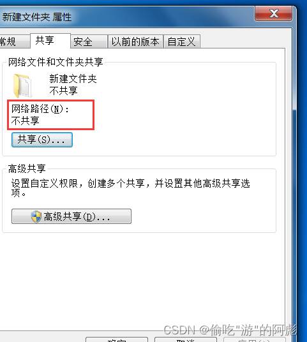The image size is (307, 342).
Task: Click the 新建文件夹 name beside the folder icon
Action: [x=73, y=78]
